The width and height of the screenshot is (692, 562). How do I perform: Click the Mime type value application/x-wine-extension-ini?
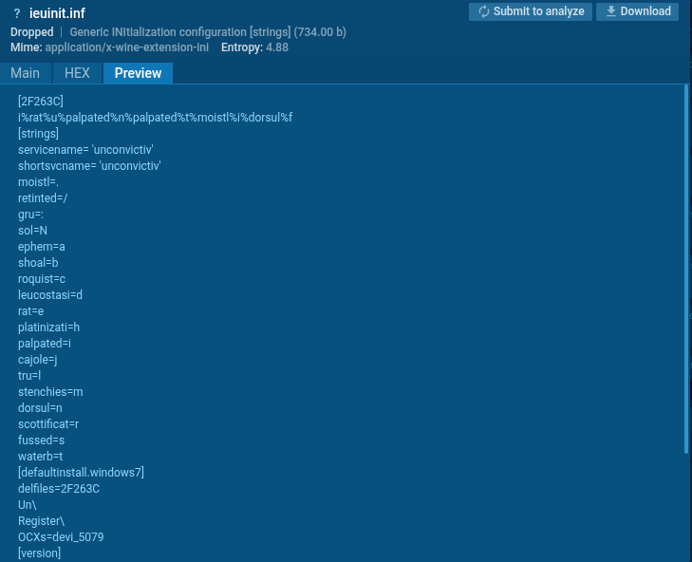coord(126,47)
